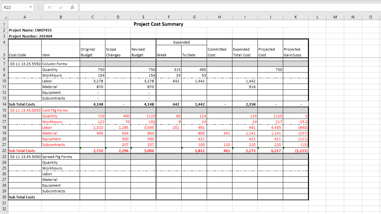Click the 'Scope Changes' header cell
The width and height of the screenshot is (381, 214).
click(118, 52)
